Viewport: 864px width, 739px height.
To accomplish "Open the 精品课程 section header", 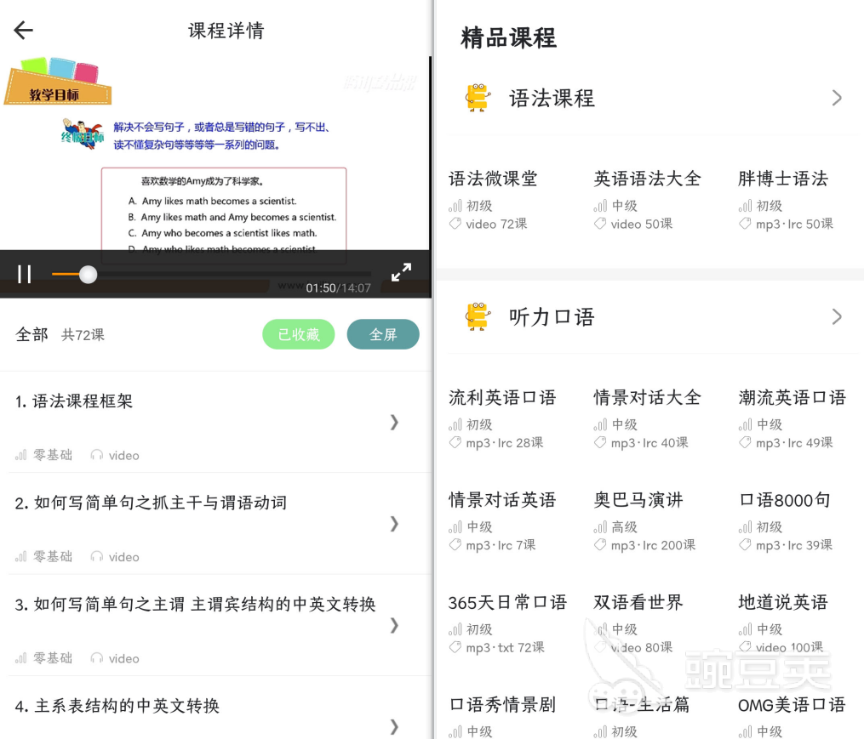I will 507,37.
